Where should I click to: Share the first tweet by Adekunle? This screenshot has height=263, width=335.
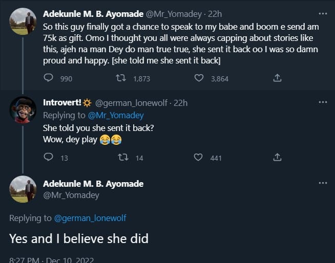tap(277, 78)
